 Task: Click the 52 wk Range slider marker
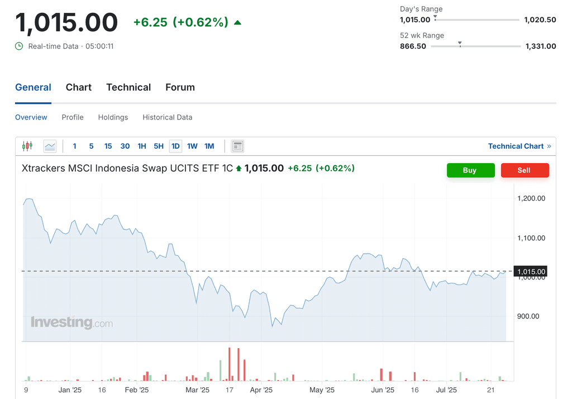[x=460, y=43]
